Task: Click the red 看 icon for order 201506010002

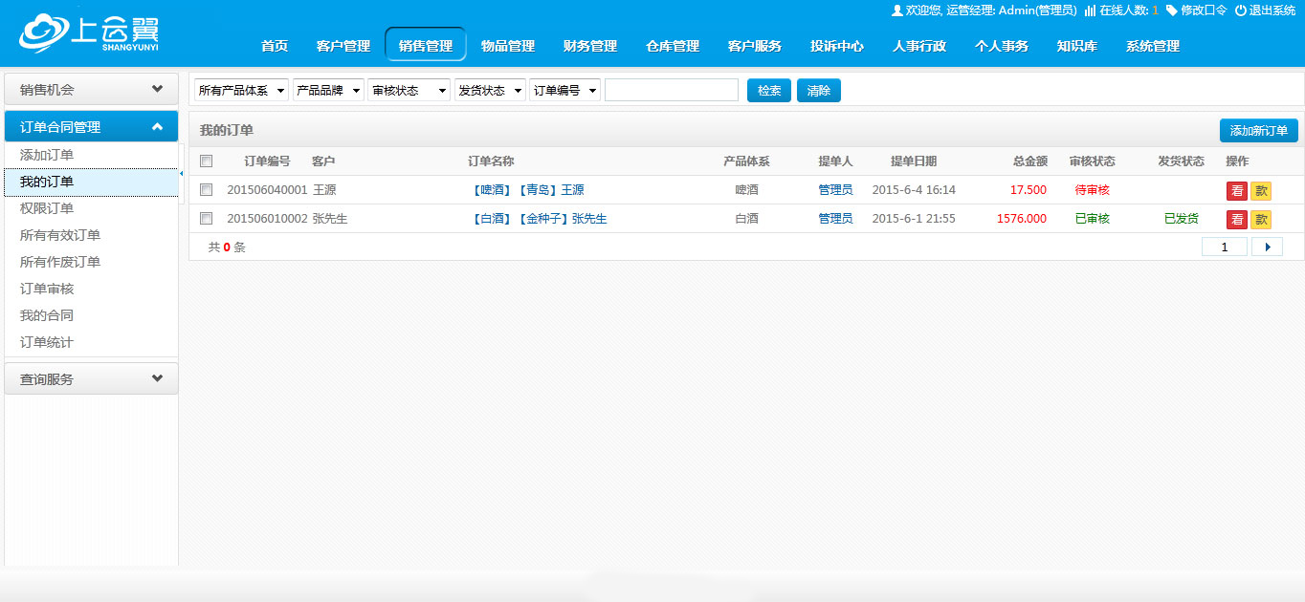Action: pos(1236,220)
